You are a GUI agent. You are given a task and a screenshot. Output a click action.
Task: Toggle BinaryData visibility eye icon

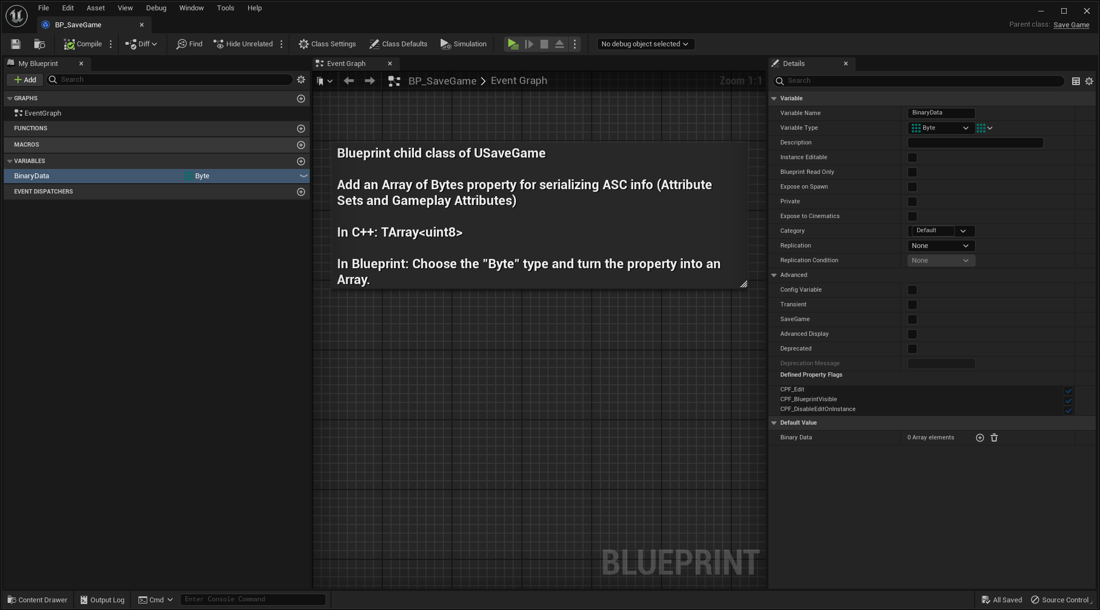point(303,176)
